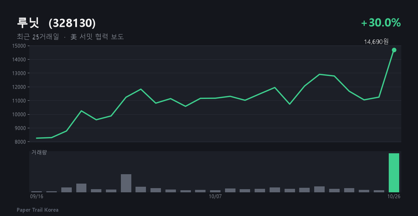Screen dimensions: 418x216
Task: Click the +30.0% change figure
Action: point(381,23)
